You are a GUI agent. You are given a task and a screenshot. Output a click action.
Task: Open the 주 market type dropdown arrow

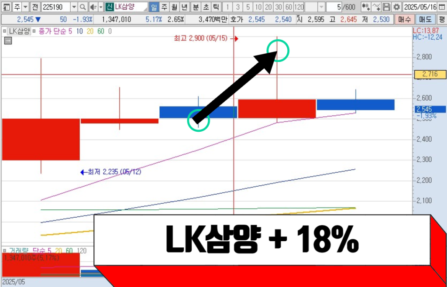click(x=25, y=7)
